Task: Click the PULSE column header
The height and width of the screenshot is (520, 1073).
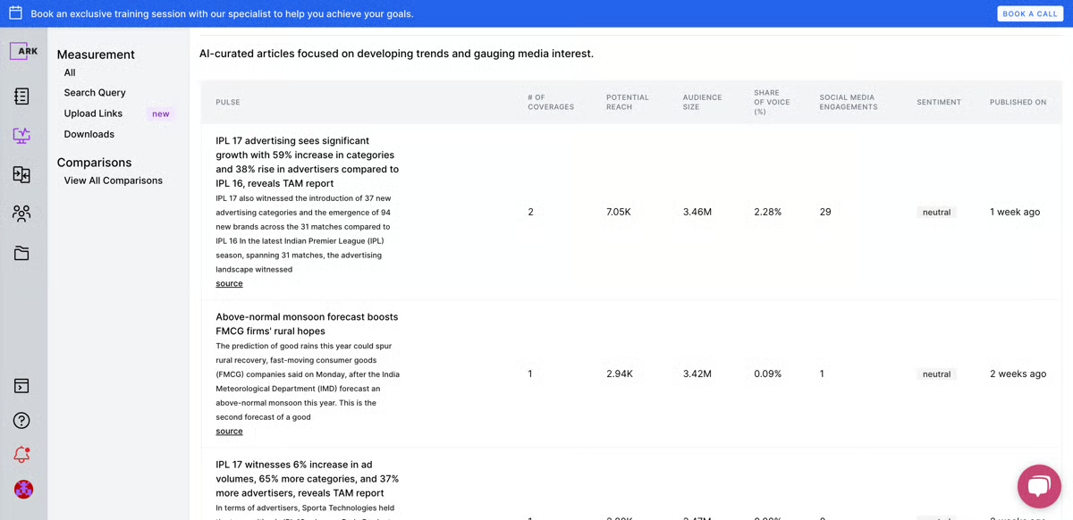Action: [x=228, y=102]
